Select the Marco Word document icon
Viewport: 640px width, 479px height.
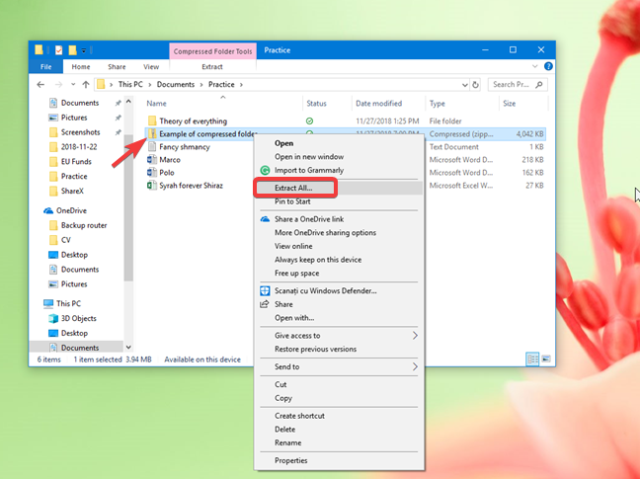pyautogui.click(x=151, y=159)
